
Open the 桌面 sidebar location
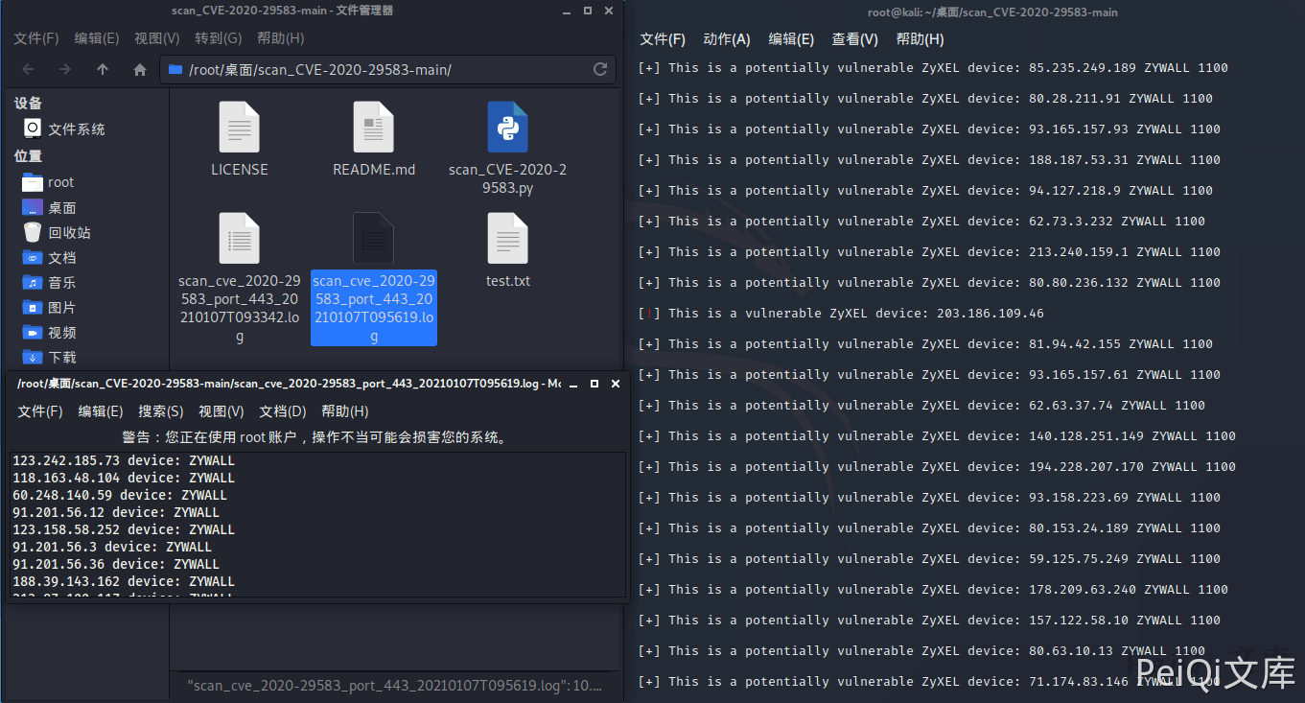pos(61,208)
